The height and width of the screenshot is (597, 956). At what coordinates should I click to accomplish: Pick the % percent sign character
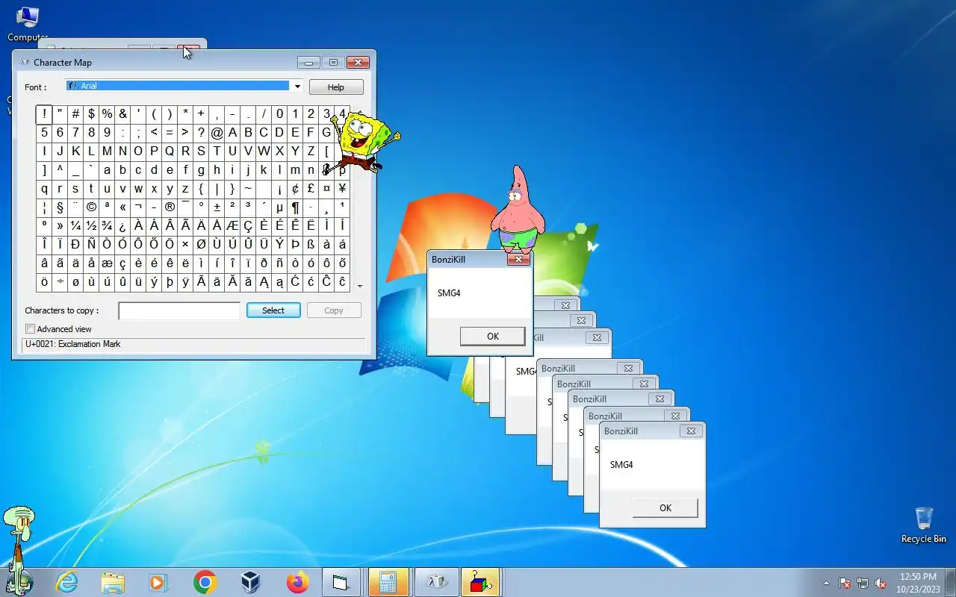pos(107,114)
